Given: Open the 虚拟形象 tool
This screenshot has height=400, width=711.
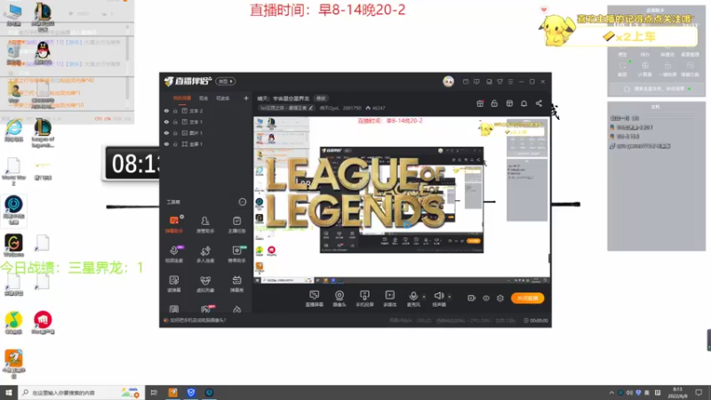Looking at the screenshot, I should coord(205,284).
